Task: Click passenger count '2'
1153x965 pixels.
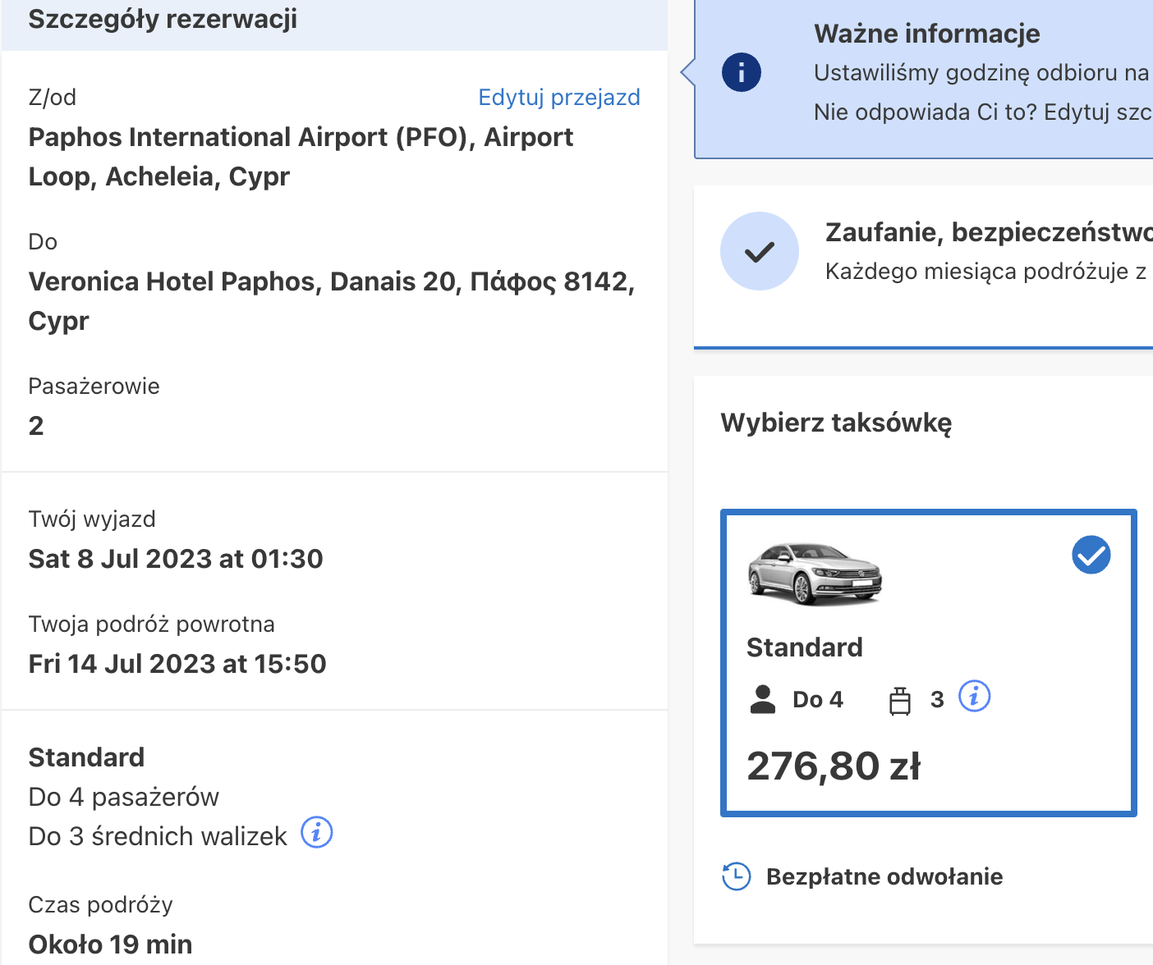Action: click(x=36, y=426)
